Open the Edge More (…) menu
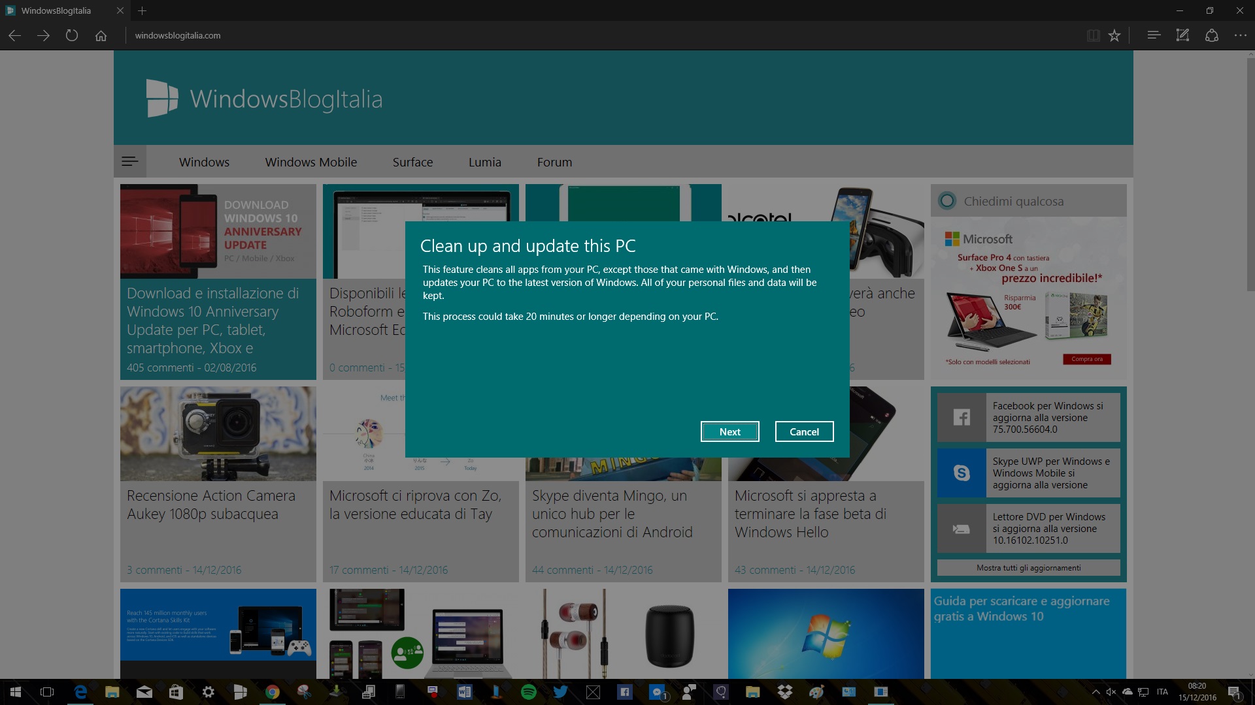1255x705 pixels. tap(1240, 35)
